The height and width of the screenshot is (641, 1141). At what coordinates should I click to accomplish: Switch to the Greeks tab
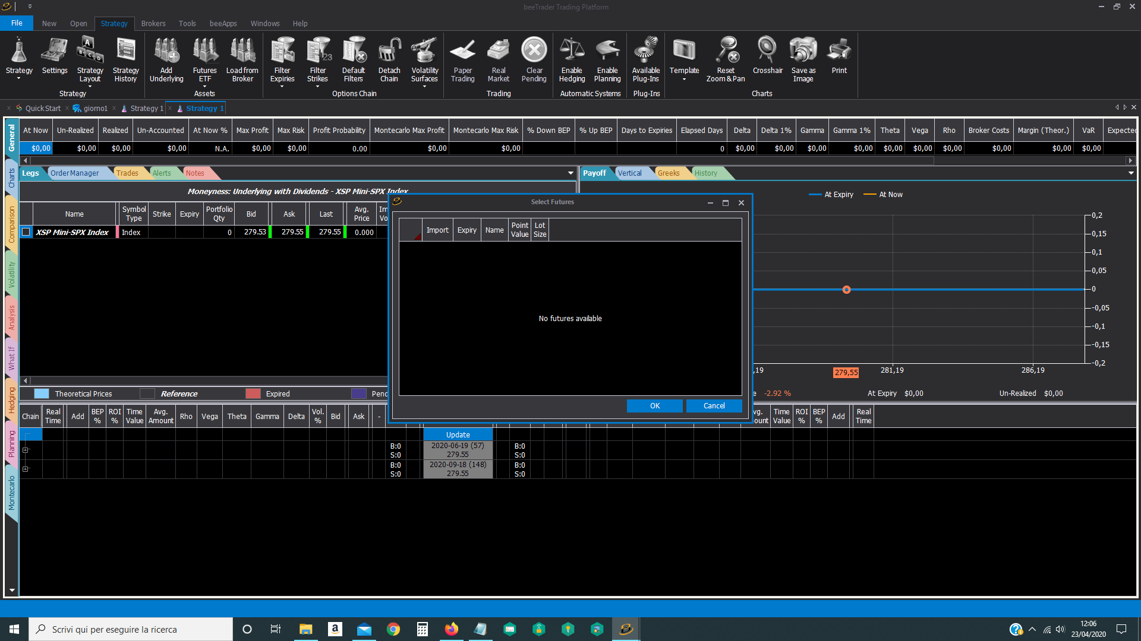coord(668,173)
